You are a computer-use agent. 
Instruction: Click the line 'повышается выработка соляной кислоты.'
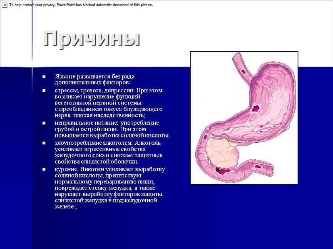tap(112, 136)
